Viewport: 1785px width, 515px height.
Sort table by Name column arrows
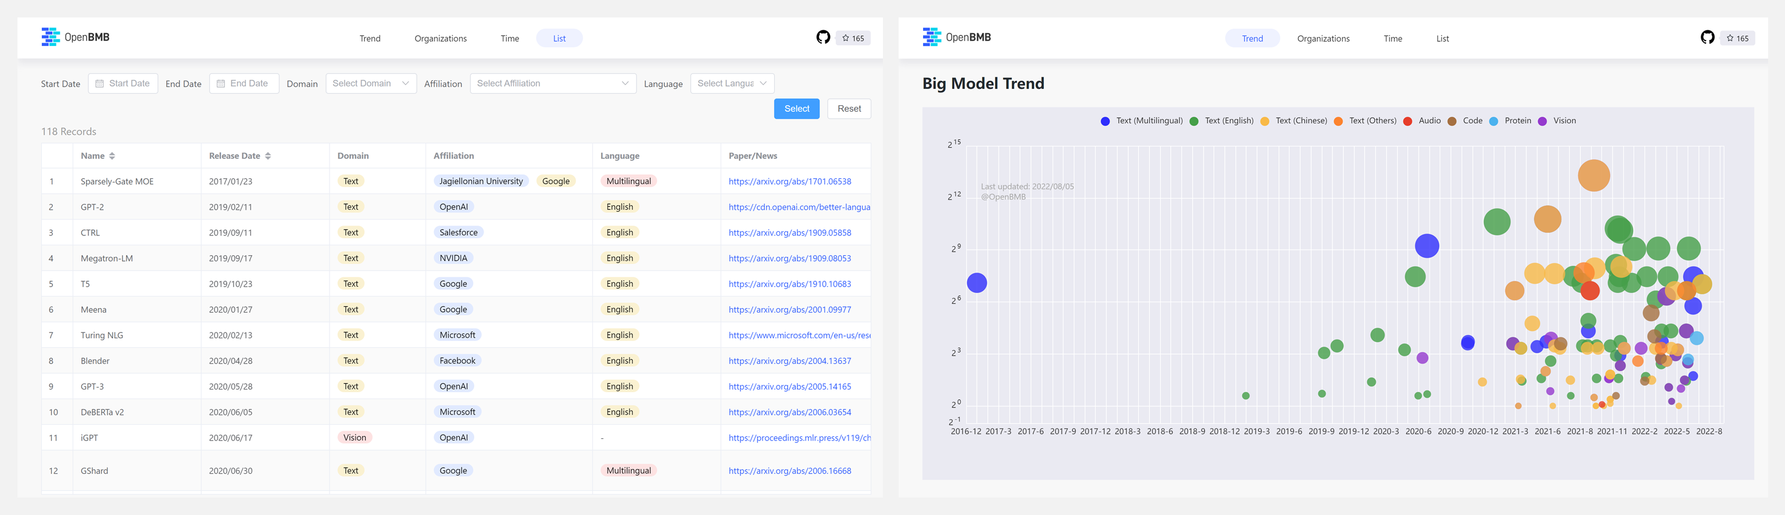coord(112,156)
